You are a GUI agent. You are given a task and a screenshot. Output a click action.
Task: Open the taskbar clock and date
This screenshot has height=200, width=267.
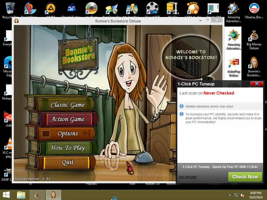(x=256, y=195)
